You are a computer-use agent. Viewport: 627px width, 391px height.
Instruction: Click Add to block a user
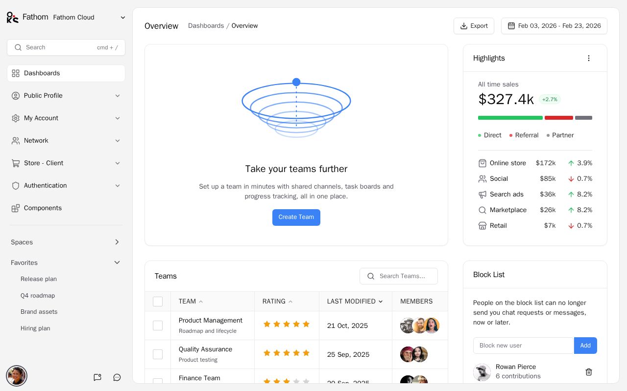[x=585, y=346]
